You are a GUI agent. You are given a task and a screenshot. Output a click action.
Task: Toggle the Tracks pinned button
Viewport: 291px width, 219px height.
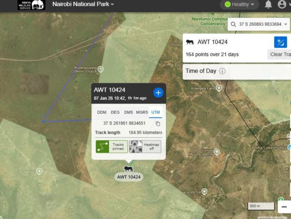111,146
